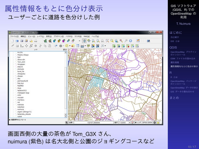Expand the Measure tool dropdown arrow

[85, 46]
